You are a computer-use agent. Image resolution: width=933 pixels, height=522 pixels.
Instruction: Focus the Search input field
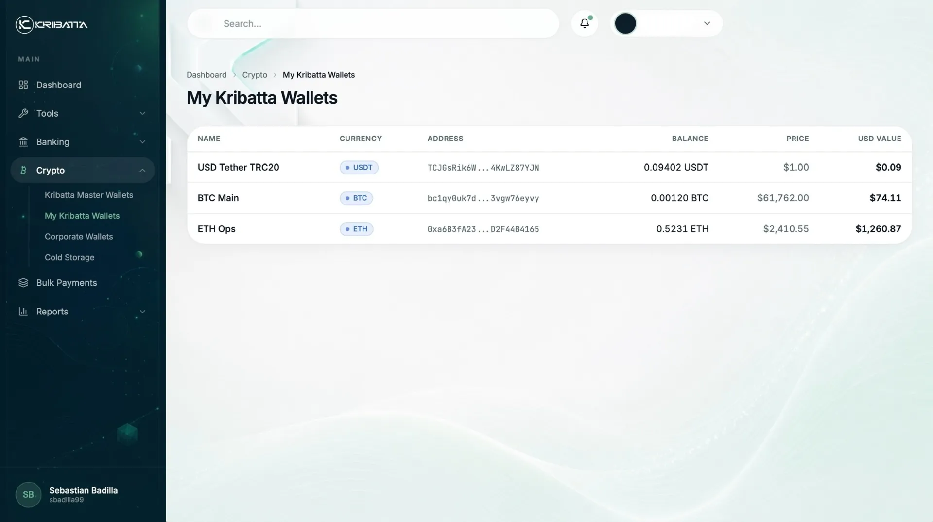[373, 23]
